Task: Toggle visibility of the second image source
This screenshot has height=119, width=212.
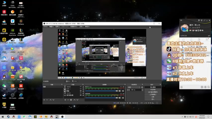Action: coord(81,89)
